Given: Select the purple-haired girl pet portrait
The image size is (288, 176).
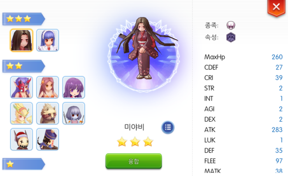Looking at the screenshot, I should pyautogui.click(x=74, y=88).
